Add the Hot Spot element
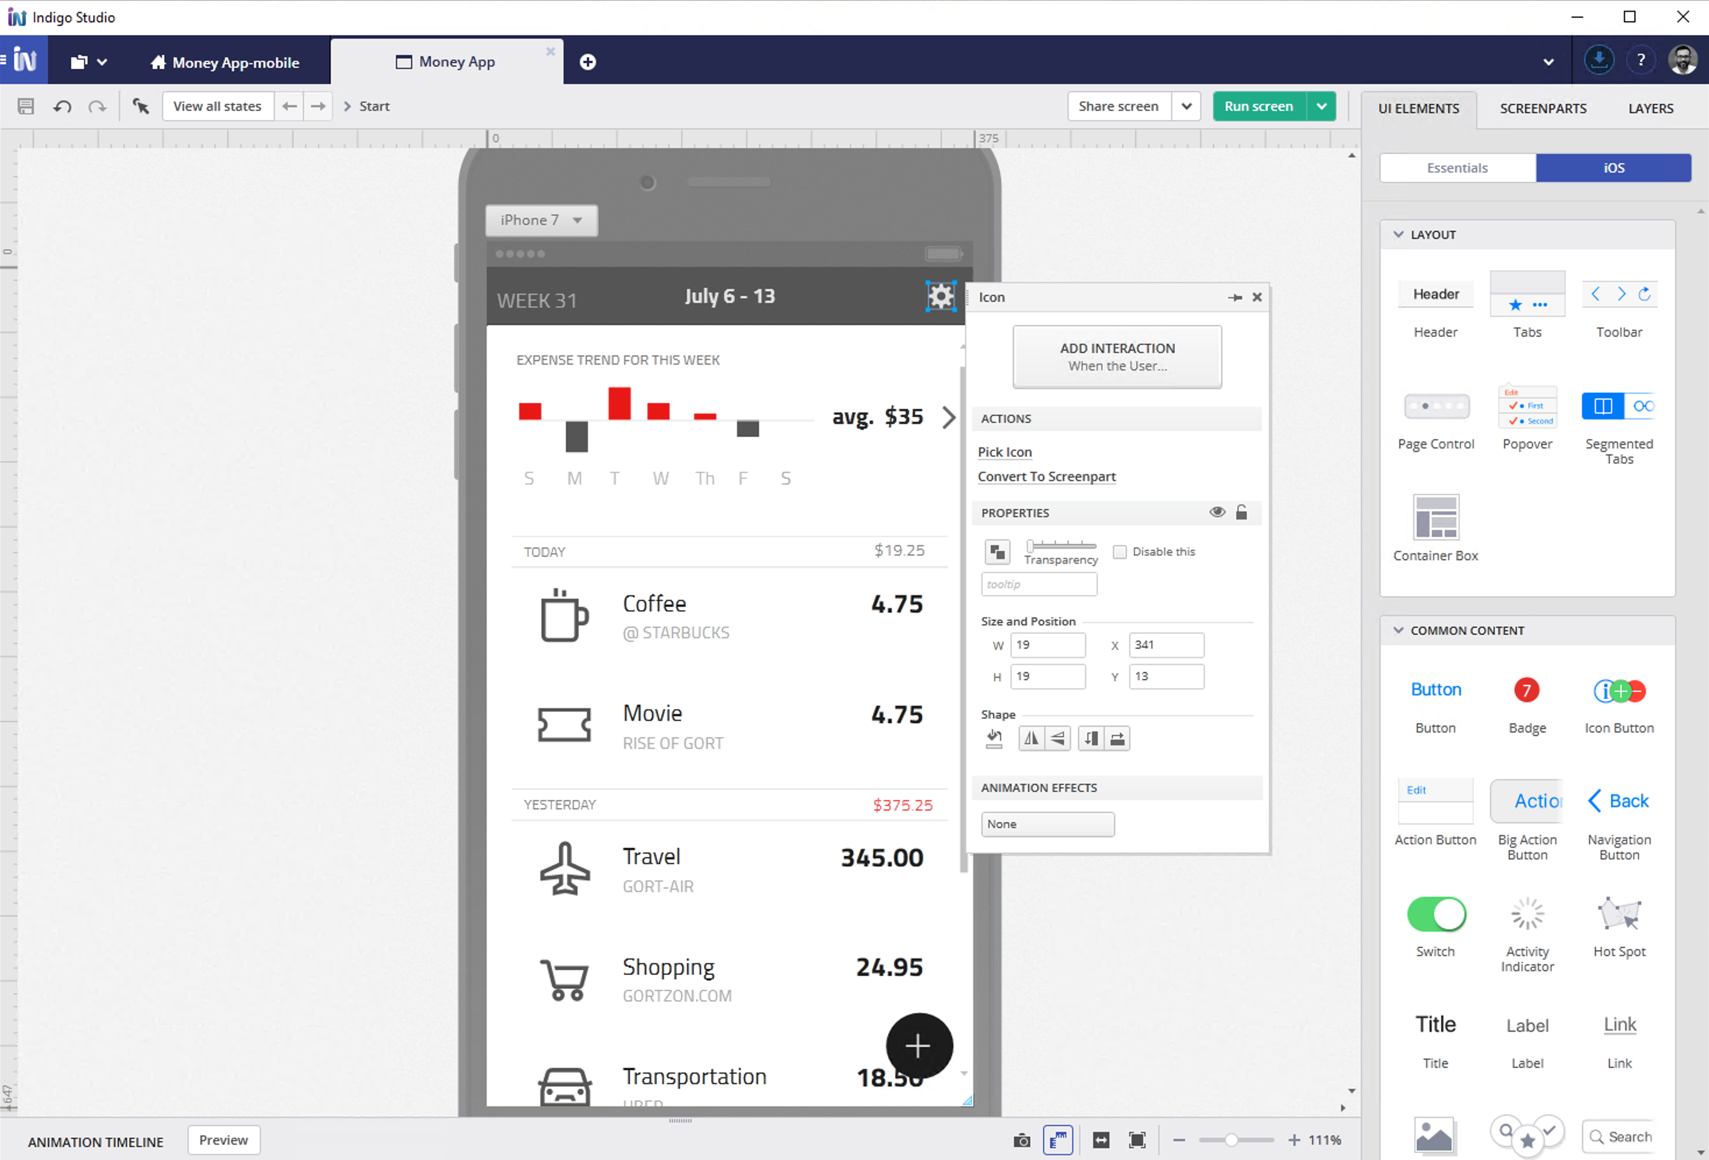Screen dimensions: 1709x1160 click(1619, 927)
